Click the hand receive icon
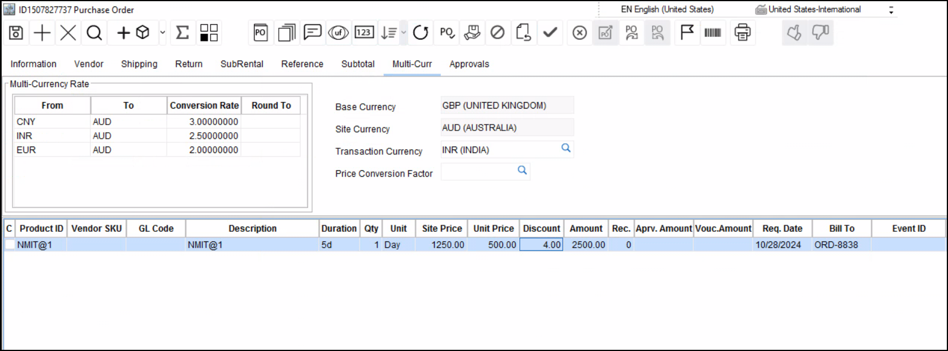The height and width of the screenshot is (351, 948). click(x=472, y=33)
